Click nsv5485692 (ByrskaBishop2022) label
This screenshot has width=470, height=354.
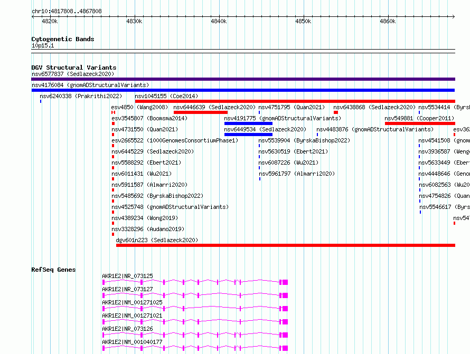(x=157, y=196)
